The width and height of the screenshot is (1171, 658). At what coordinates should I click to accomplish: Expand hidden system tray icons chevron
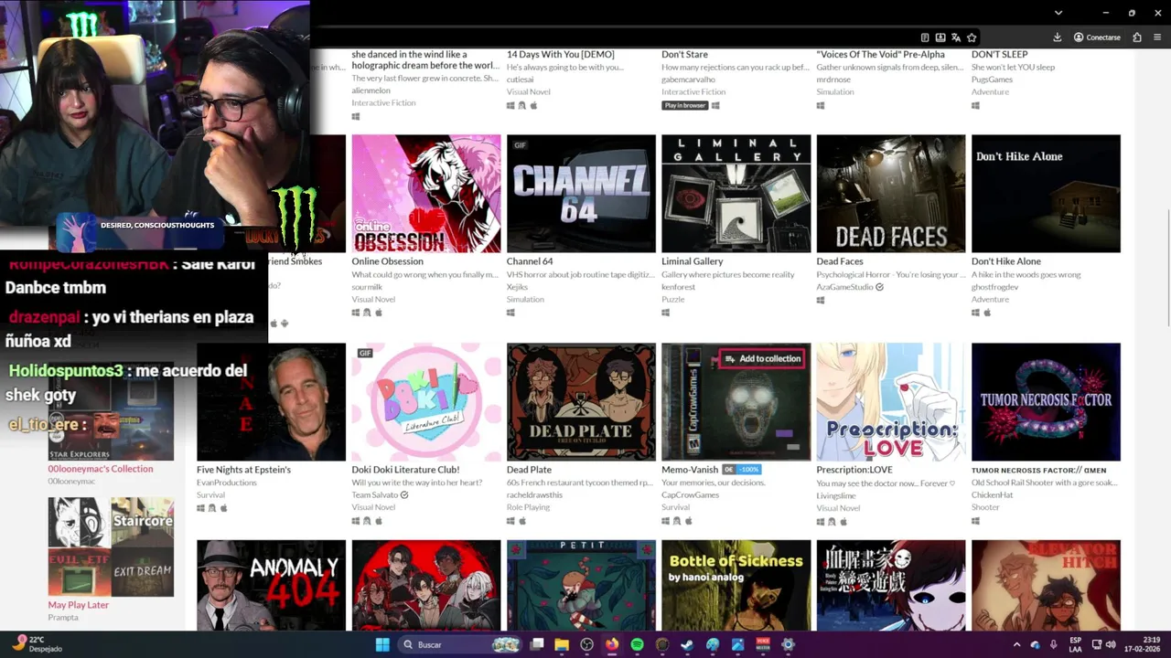click(x=1016, y=644)
